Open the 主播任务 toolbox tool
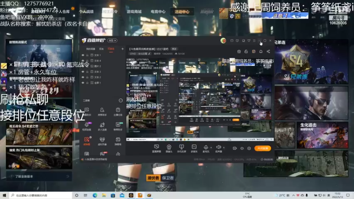354x199 pixels. (118, 112)
